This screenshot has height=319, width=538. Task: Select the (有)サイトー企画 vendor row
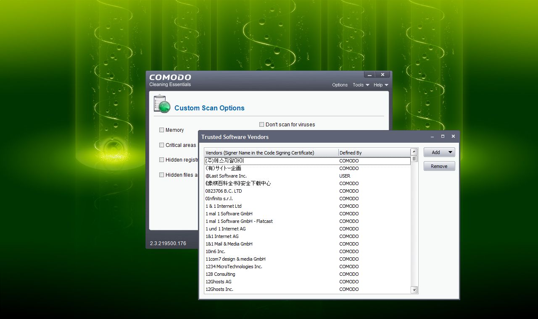[307, 168]
